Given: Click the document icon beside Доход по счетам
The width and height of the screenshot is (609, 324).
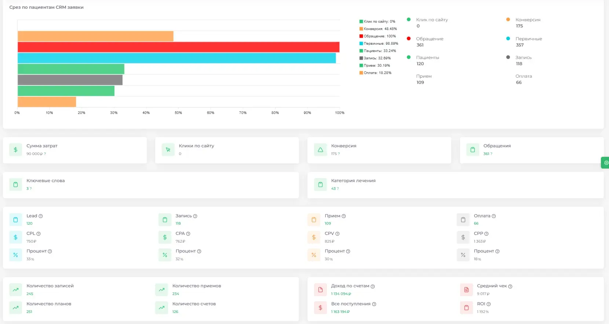Looking at the screenshot, I should [320, 290].
